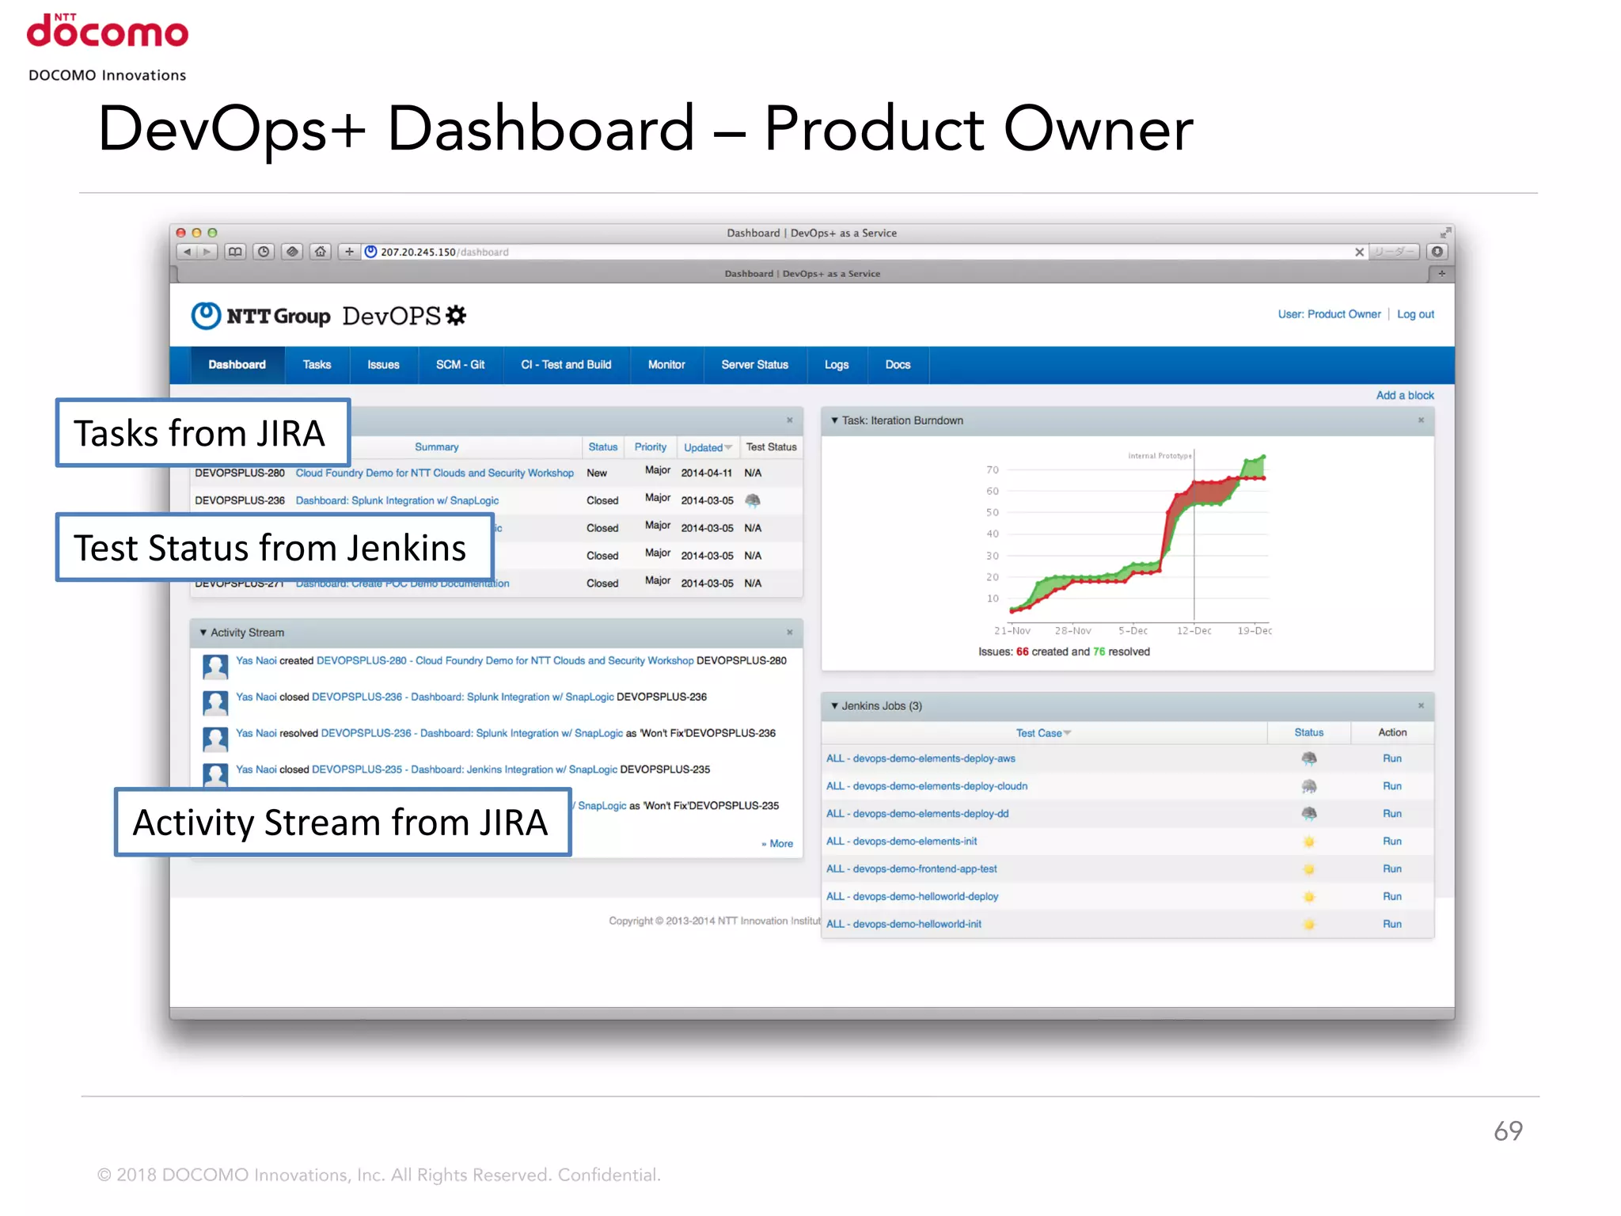The height and width of the screenshot is (1216, 1621).
Task: Click avatar beside 'created DEVOPSPLUS-280' activity
Action: point(215,667)
